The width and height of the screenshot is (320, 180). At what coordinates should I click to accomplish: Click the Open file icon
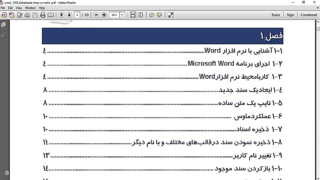click(x=4, y=15)
